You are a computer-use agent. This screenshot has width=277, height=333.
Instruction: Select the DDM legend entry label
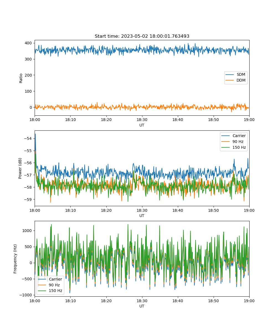[x=241, y=80]
